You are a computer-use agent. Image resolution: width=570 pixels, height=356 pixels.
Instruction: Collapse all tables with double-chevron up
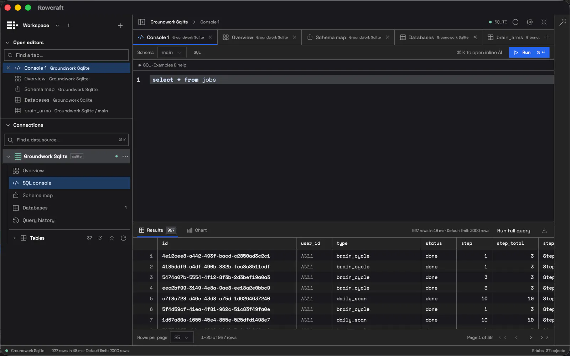pyautogui.click(x=112, y=238)
